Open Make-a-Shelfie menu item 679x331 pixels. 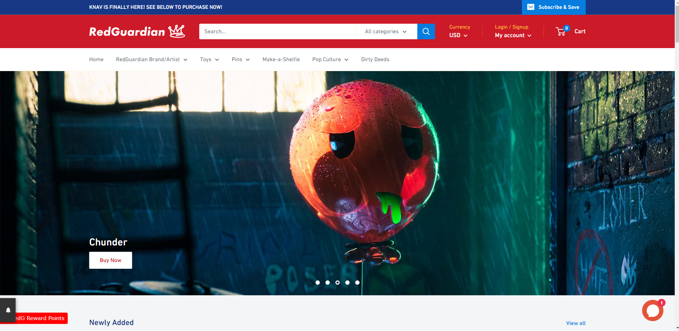pos(281,59)
